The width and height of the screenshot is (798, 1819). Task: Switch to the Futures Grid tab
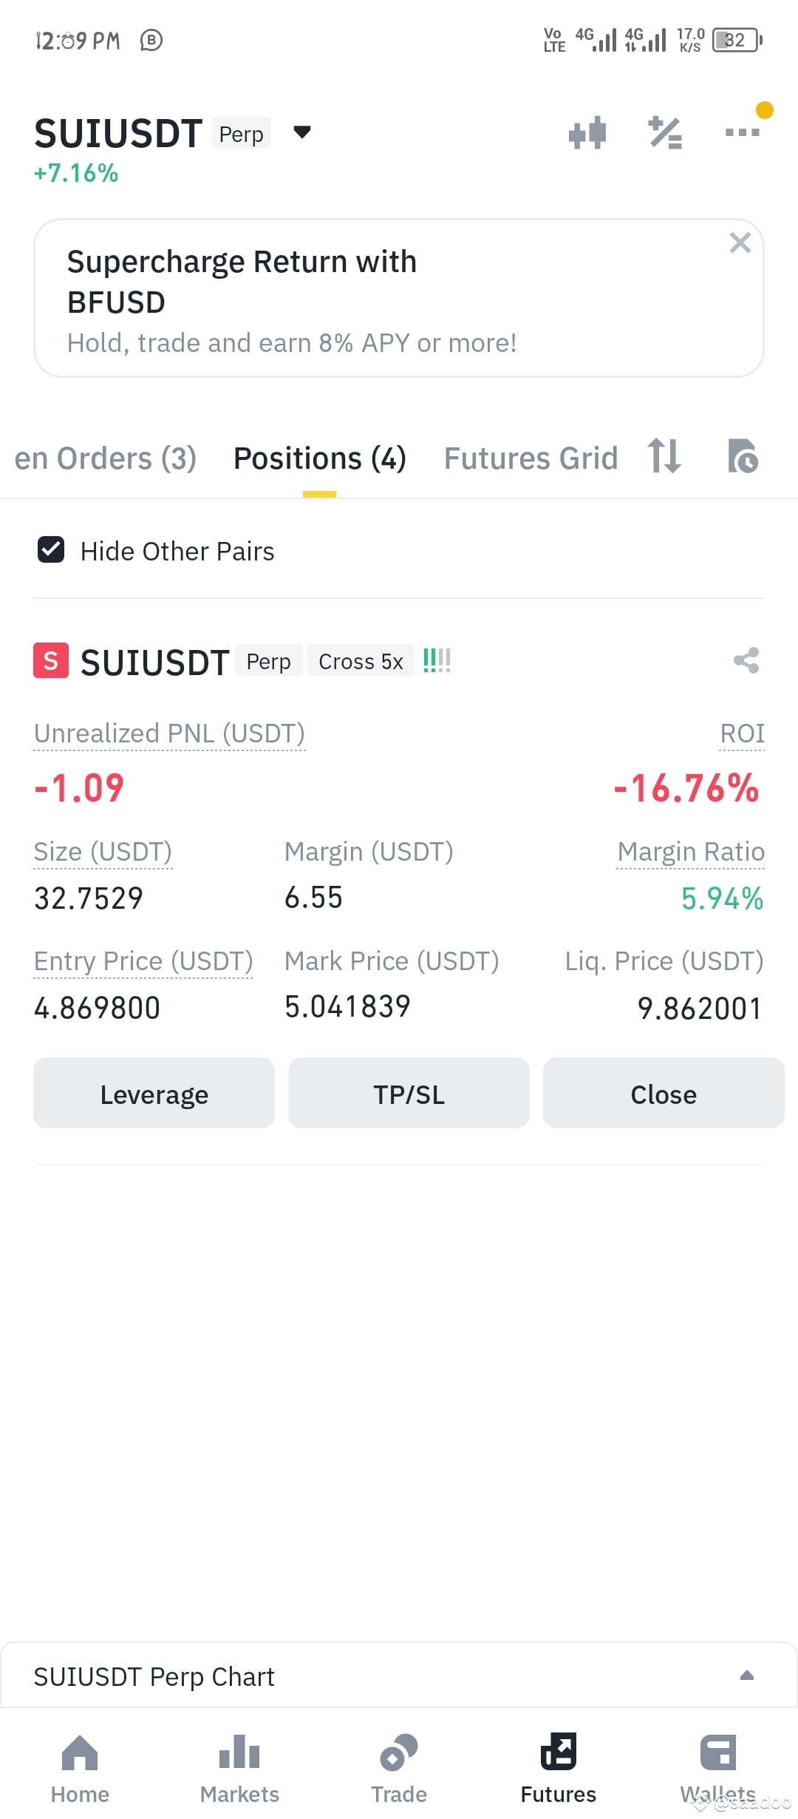coord(531,458)
